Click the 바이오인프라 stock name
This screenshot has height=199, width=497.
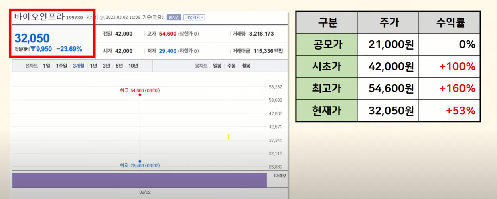coord(39,17)
